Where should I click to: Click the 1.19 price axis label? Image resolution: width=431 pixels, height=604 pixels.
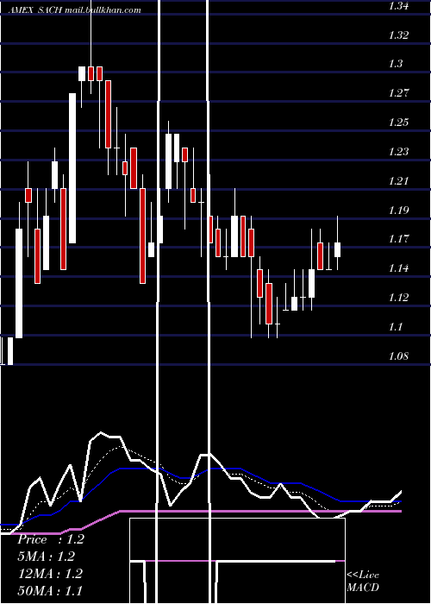tap(398, 211)
